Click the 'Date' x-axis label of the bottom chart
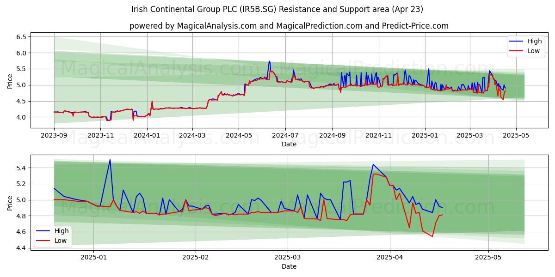 [289, 266]
